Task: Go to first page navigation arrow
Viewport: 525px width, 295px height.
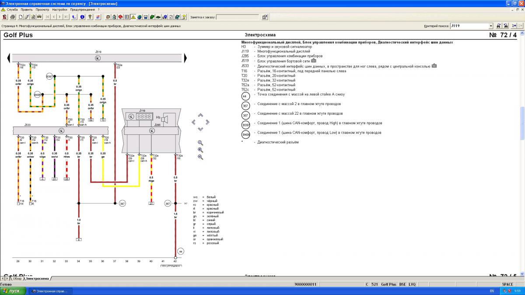Action: click(x=47, y=18)
